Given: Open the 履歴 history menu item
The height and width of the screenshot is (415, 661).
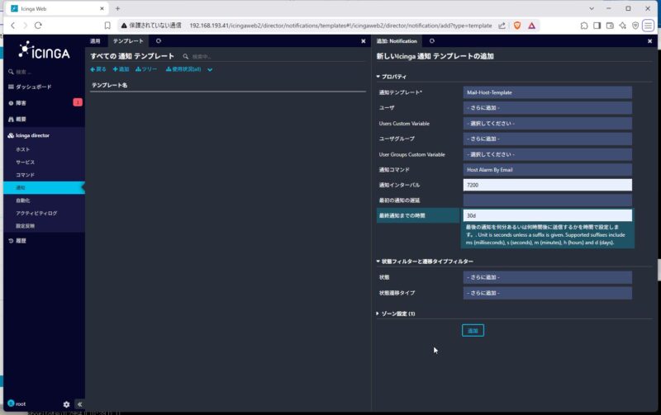Looking at the screenshot, I should (x=21, y=241).
